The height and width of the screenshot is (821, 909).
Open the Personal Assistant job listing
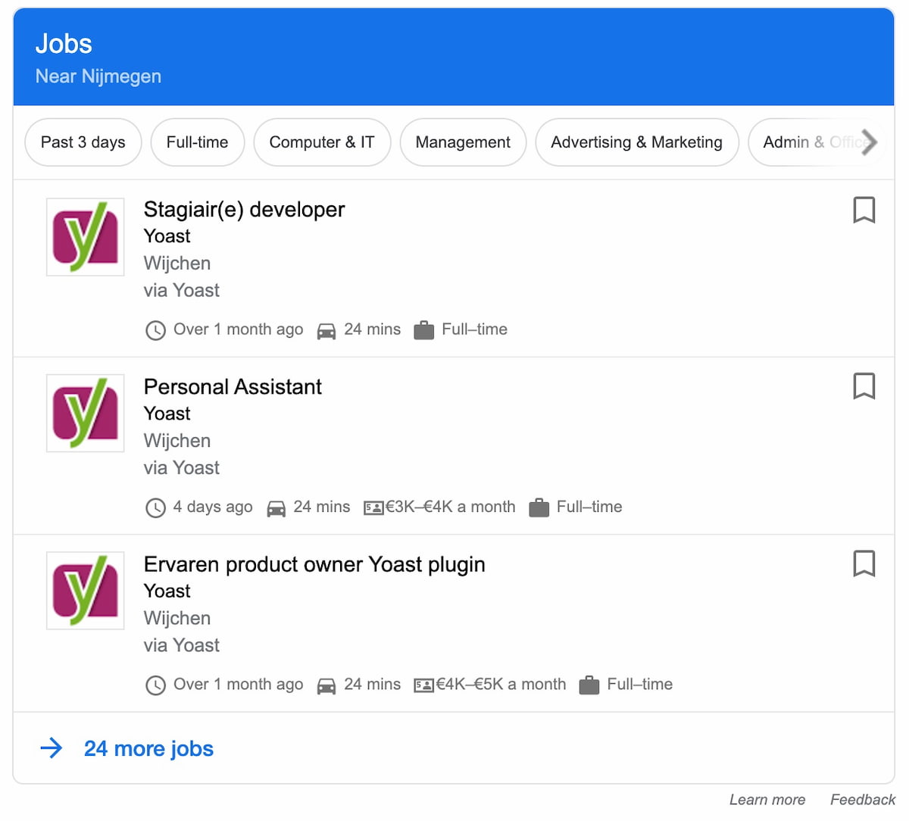pos(233,387)
